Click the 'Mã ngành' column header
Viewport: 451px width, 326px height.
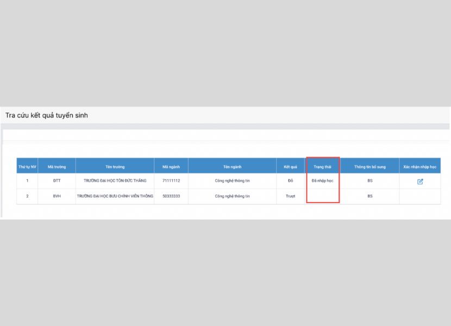pyautogui.click(x=171, y=167)
